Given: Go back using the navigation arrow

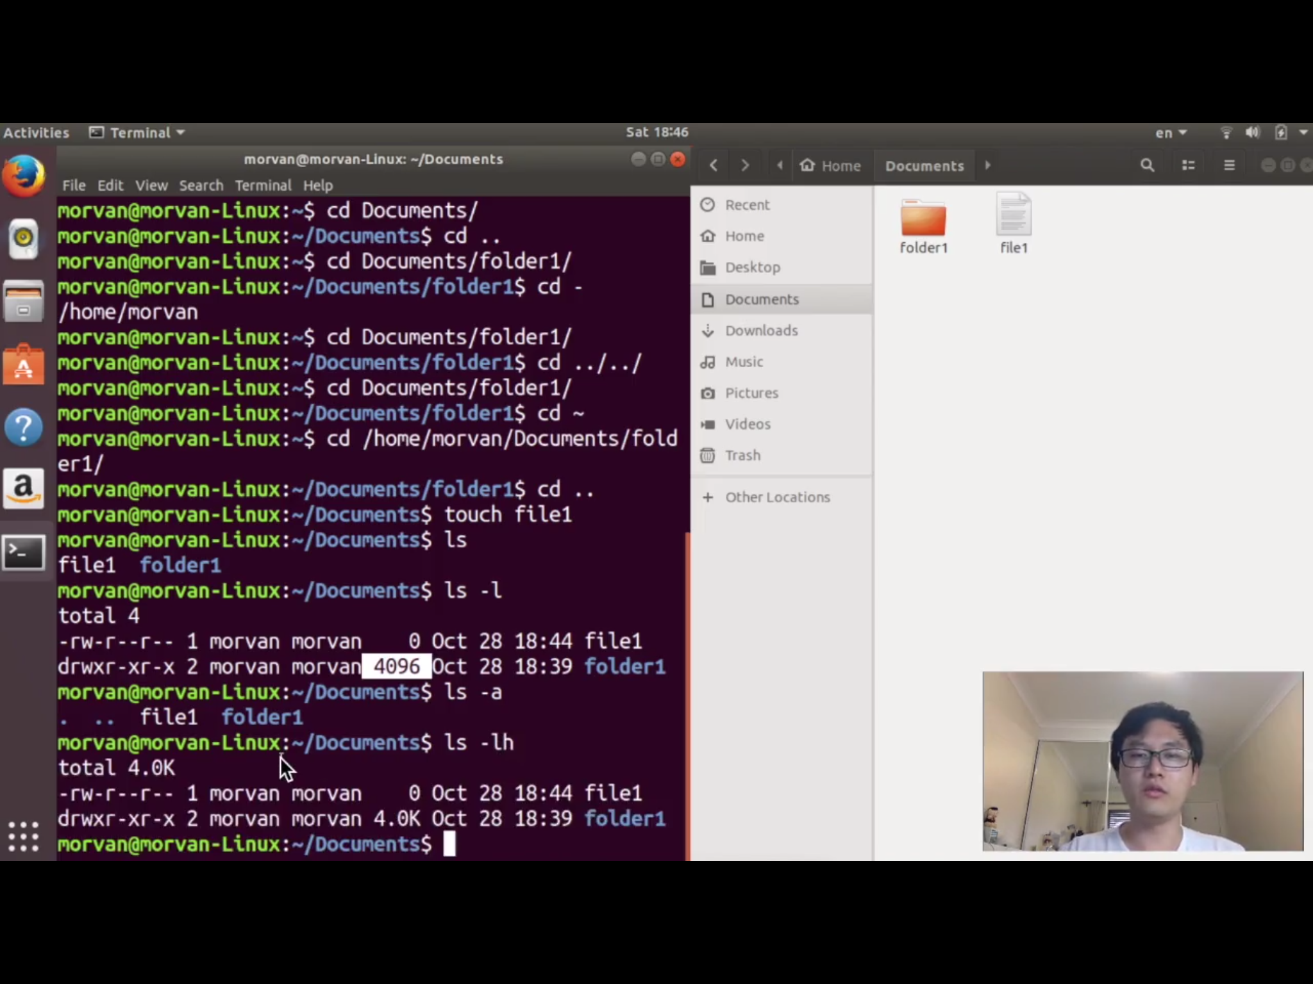Looking at the screenshot, I should (713, 165).
